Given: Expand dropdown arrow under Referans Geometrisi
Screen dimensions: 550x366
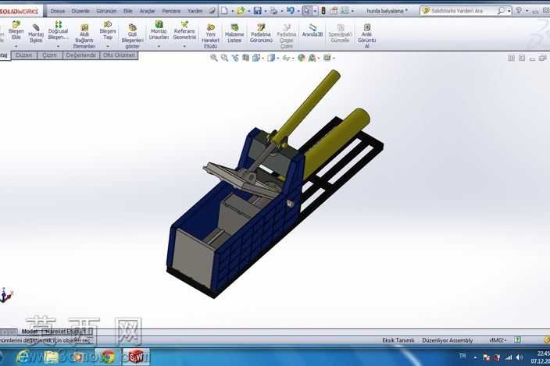Looking at the screenshot, I should (x=184, y=46).
